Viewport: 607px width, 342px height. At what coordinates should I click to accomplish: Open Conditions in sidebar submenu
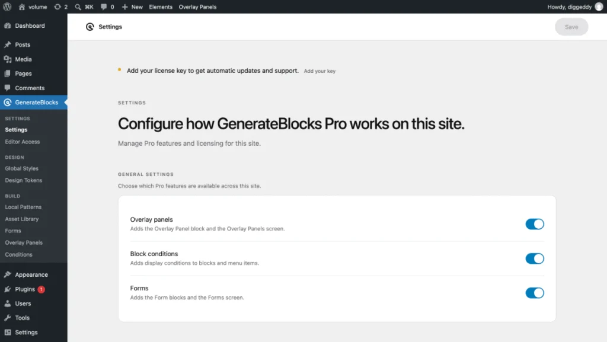[x=18, y=254]
